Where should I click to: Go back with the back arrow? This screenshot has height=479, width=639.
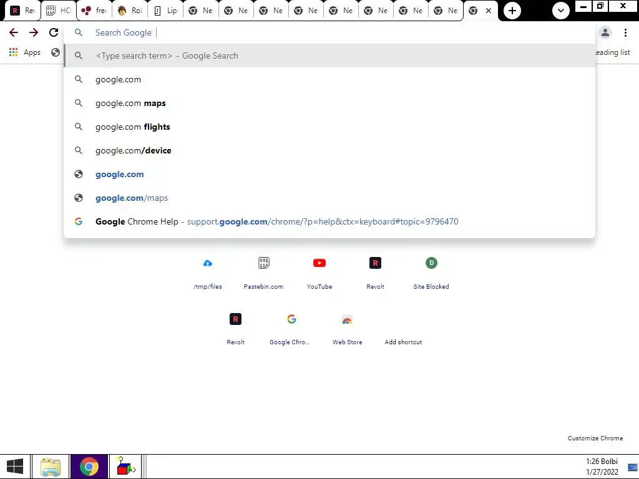tap(14, 32)
